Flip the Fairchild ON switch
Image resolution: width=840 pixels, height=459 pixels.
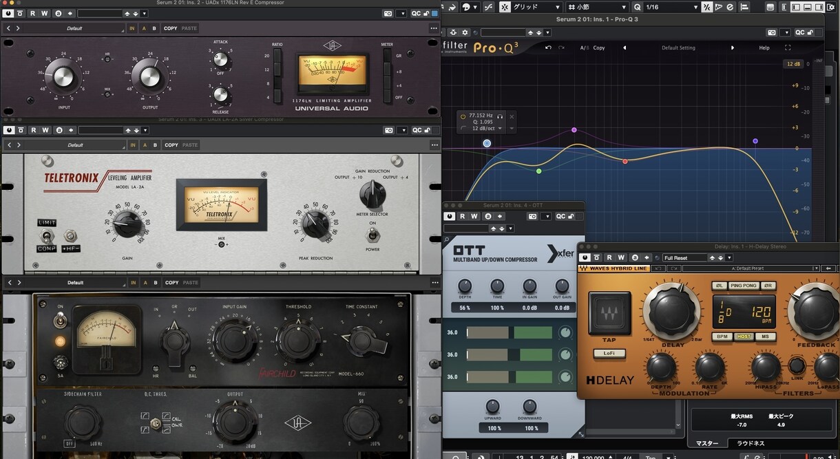click(x=61, y=319)
